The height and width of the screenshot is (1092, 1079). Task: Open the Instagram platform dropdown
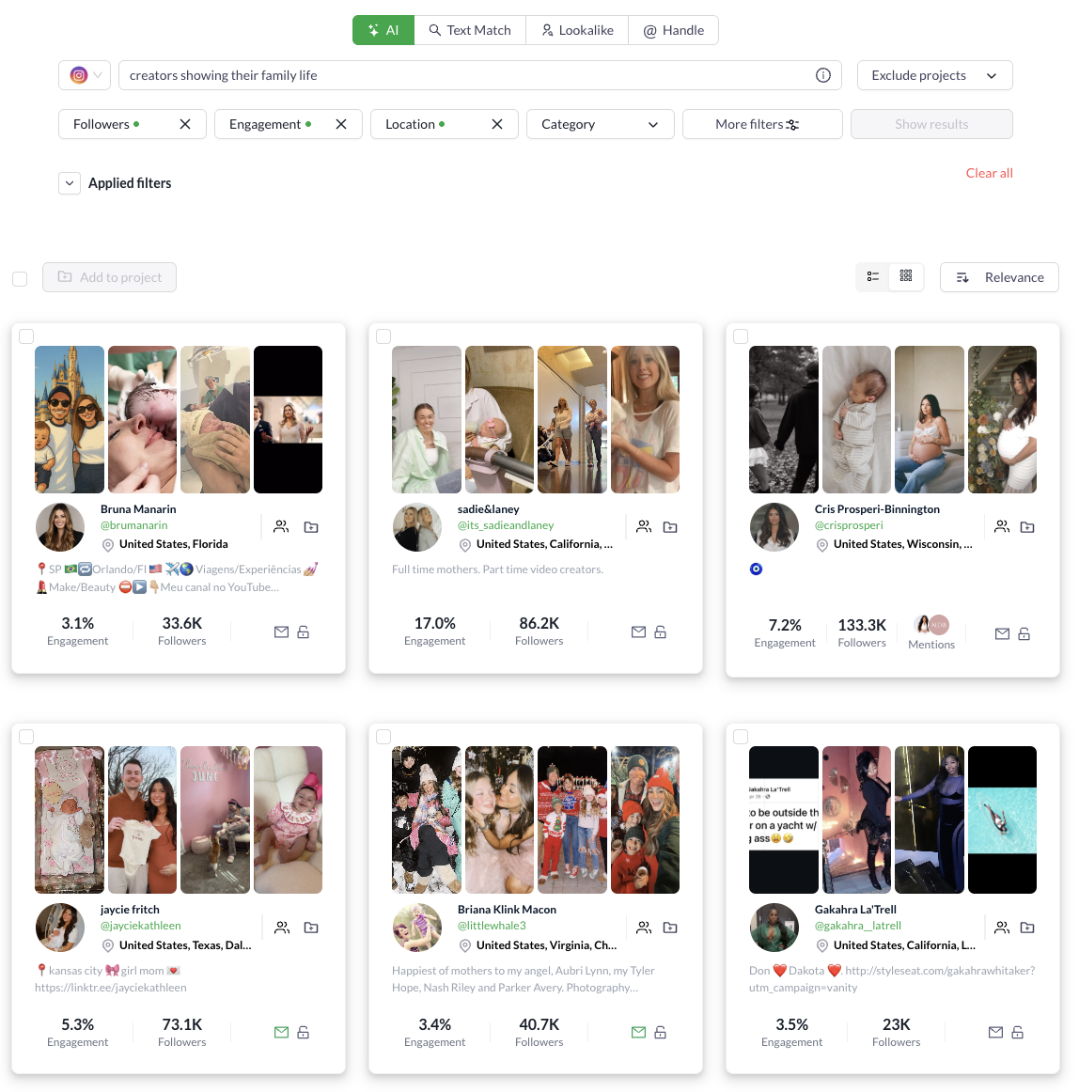pyautogui.click(x=85, y=75)
